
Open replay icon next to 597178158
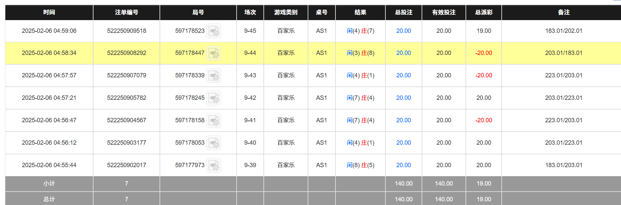(213, 121)
